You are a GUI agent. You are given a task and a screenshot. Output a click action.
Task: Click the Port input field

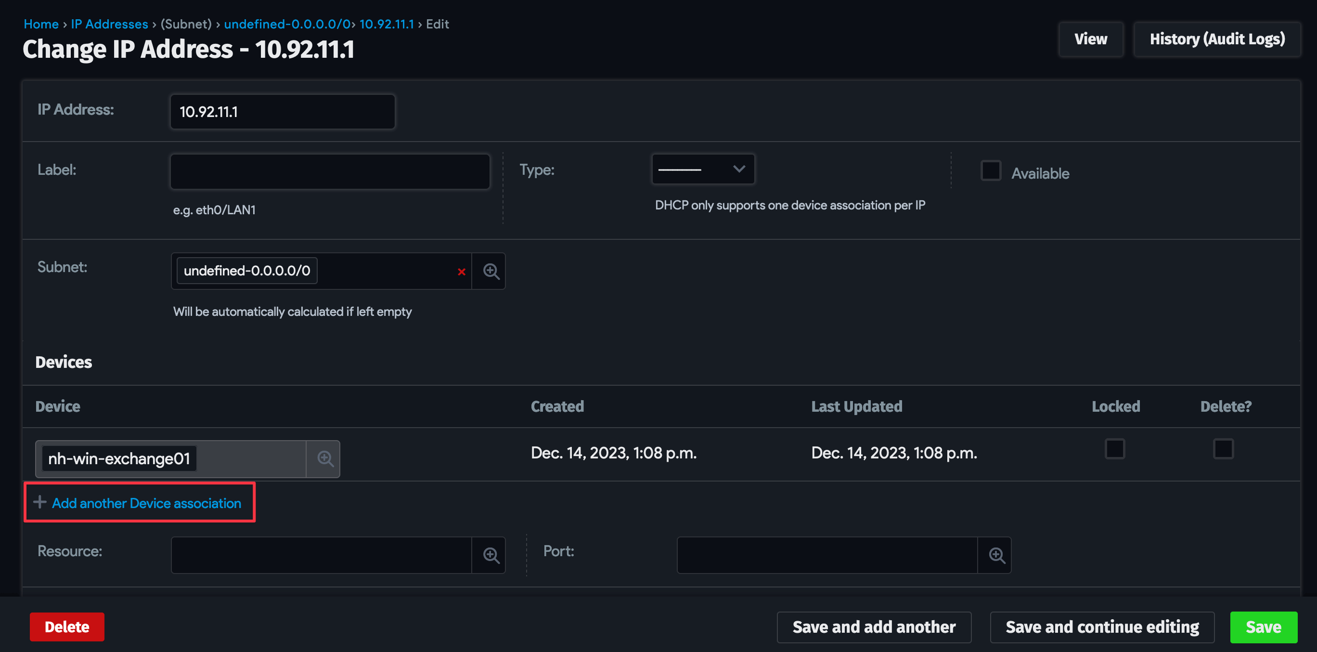(827, 555)
